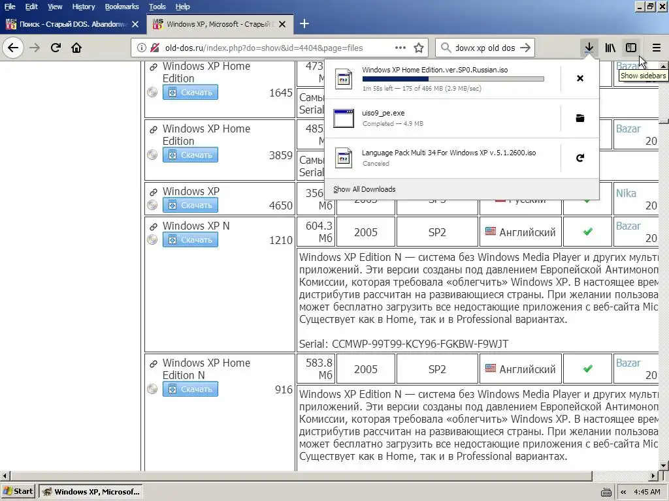Toggle the downloads panel arrow button
669x501 pixels.
pyautogui.click(x=589, y=48)
